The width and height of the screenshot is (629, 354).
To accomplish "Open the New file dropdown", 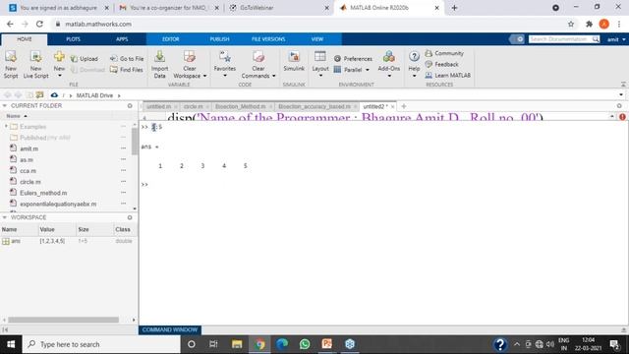I will (x=59, y=65).
